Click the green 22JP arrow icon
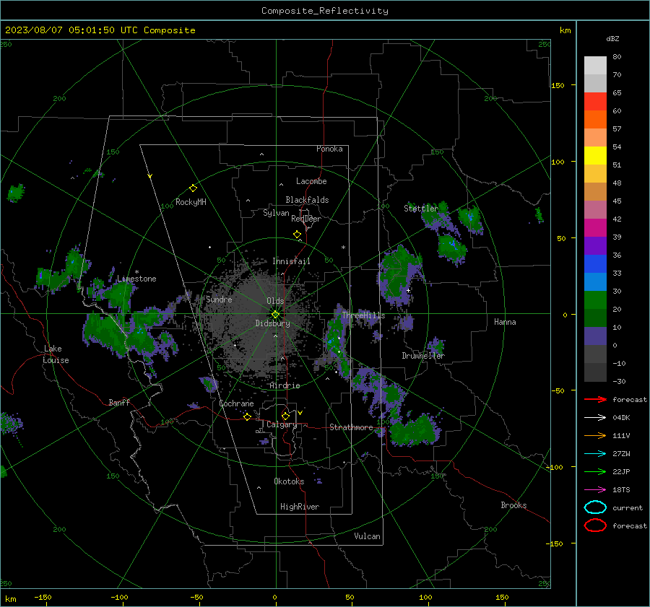The height and width of the screenshot is (607, 650). pyautogui.click(x=595, y=471)
